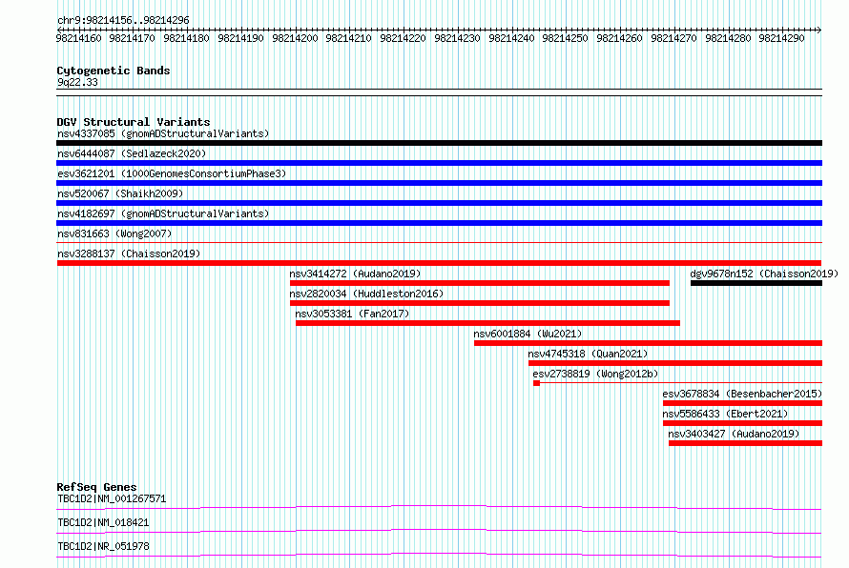Open the nsv4745318 (Quan2021) label
Image resolution: width=849 pixels, height=568 pixels.
pos(588,354)
